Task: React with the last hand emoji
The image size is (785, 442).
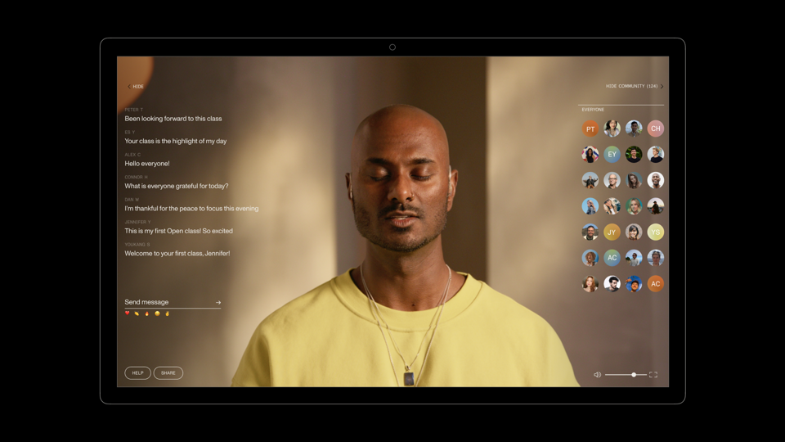Action: (x=168, y=313)
